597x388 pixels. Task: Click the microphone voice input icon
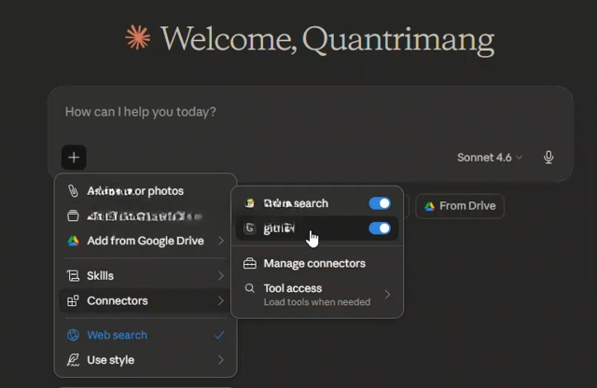click(x=548, y=158)
